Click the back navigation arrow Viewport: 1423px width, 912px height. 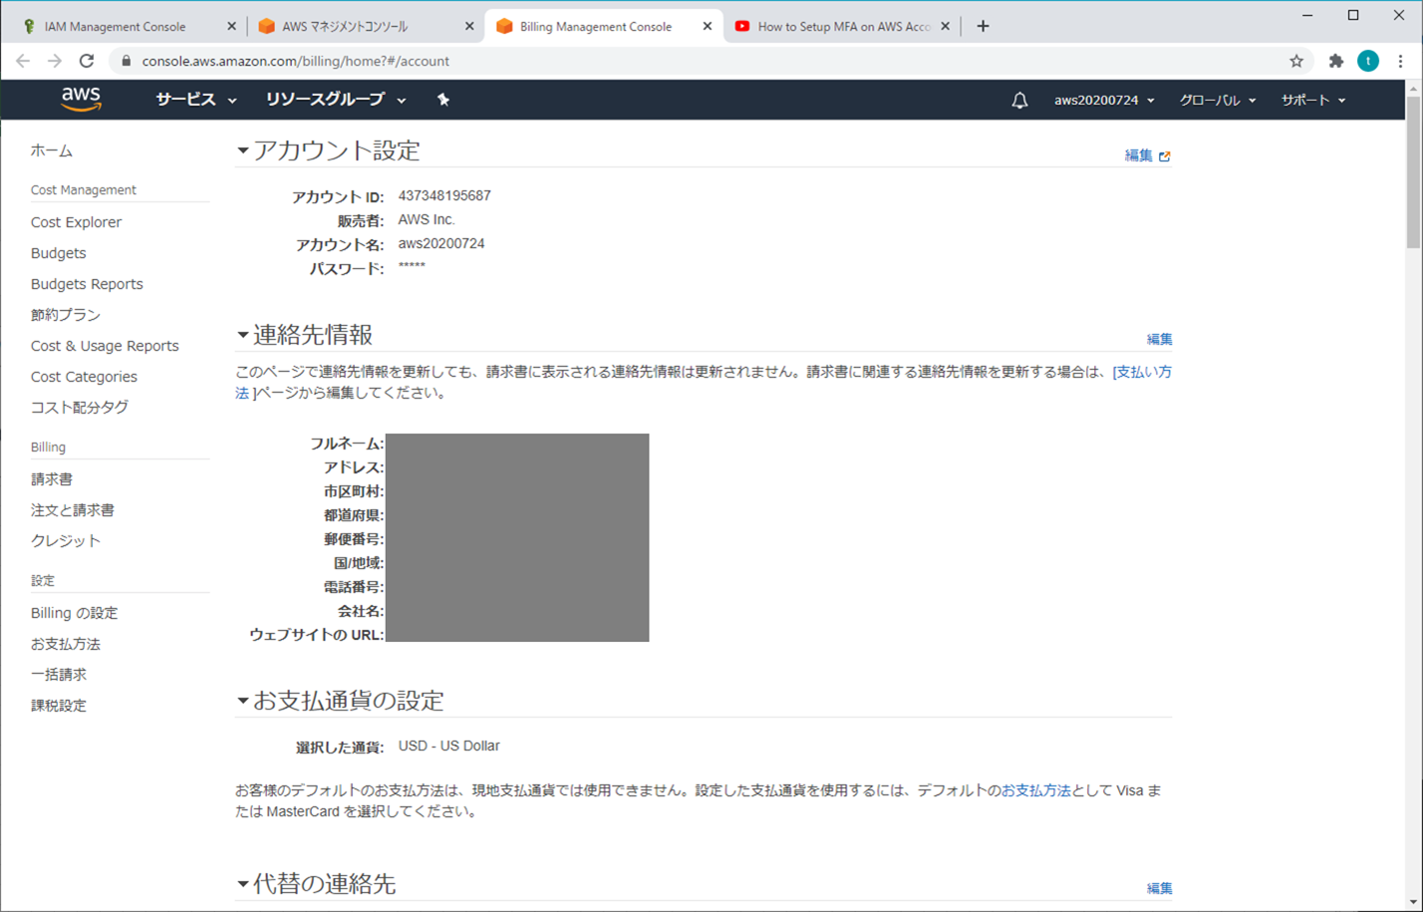[23, 61]
